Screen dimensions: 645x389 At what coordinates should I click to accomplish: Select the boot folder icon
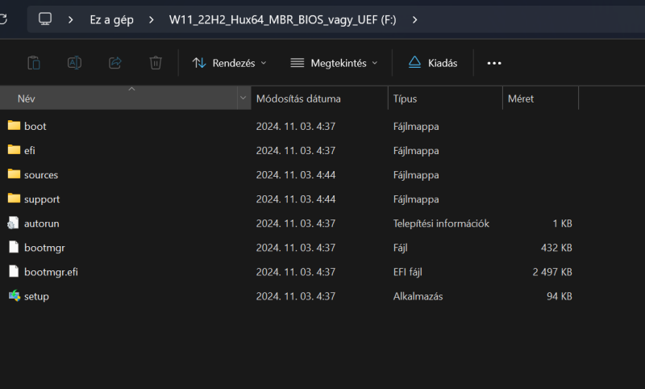tap(14, 125)
